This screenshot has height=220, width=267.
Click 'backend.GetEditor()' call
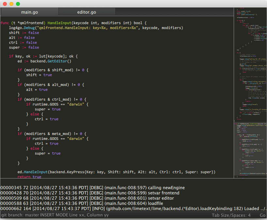coord(51,61)
